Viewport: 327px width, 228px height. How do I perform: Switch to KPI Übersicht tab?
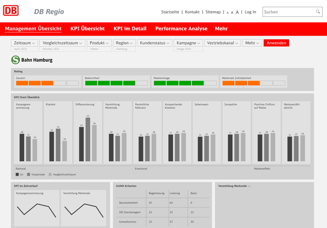tap(87, 29)
